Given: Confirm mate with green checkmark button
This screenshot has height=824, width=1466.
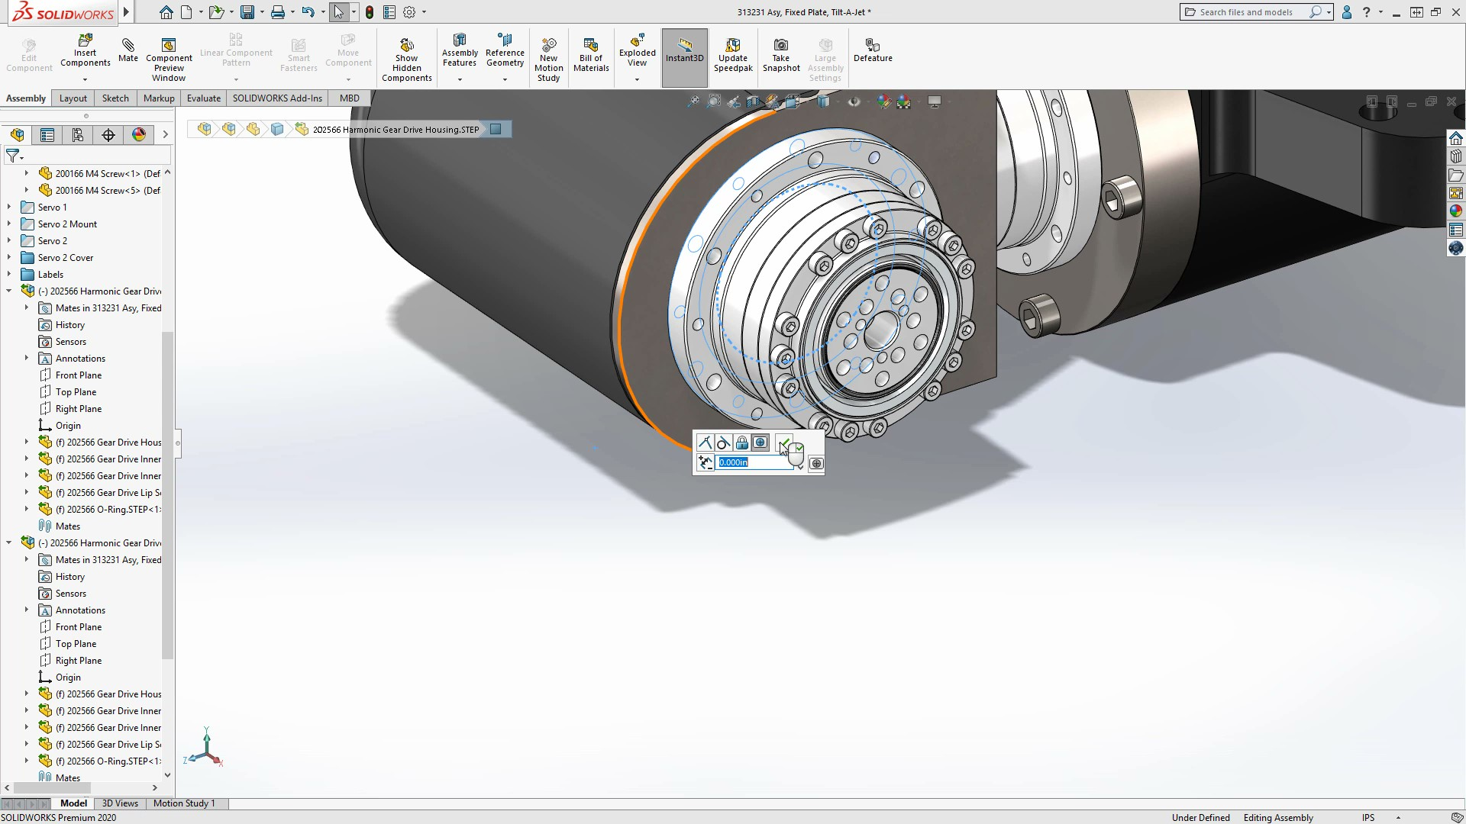Looking at the screenshot, I should [x=784, y=443].
